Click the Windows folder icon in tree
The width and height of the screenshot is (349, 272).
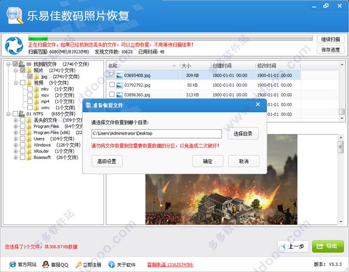coord(29,145)
